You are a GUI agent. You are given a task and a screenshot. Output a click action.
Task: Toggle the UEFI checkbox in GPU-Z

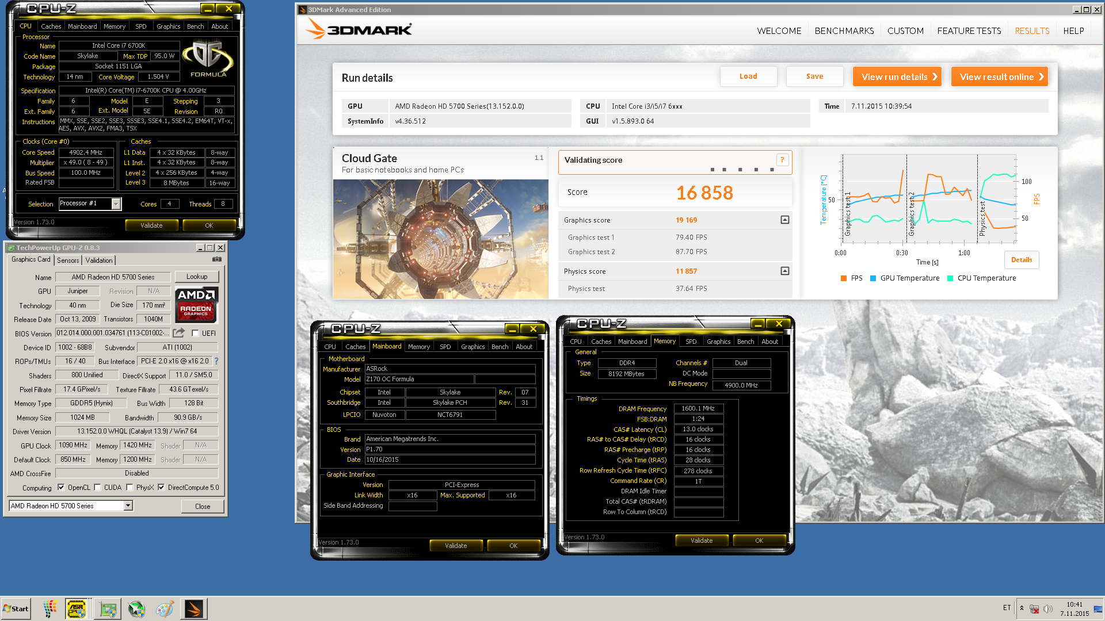pyautogui.click(x=195, y=333)
